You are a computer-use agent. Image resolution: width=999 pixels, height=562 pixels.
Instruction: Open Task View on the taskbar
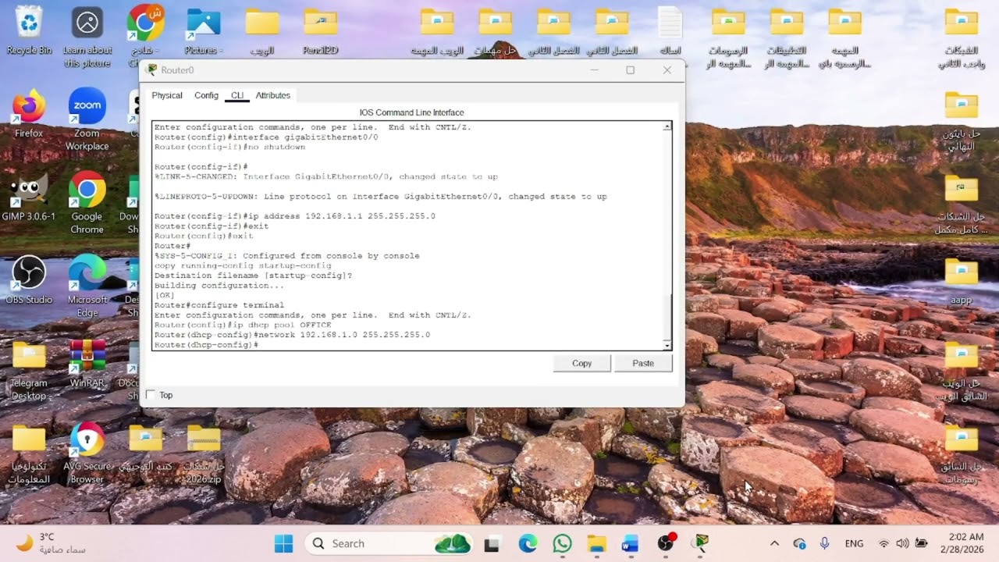[x=492, y=543]
